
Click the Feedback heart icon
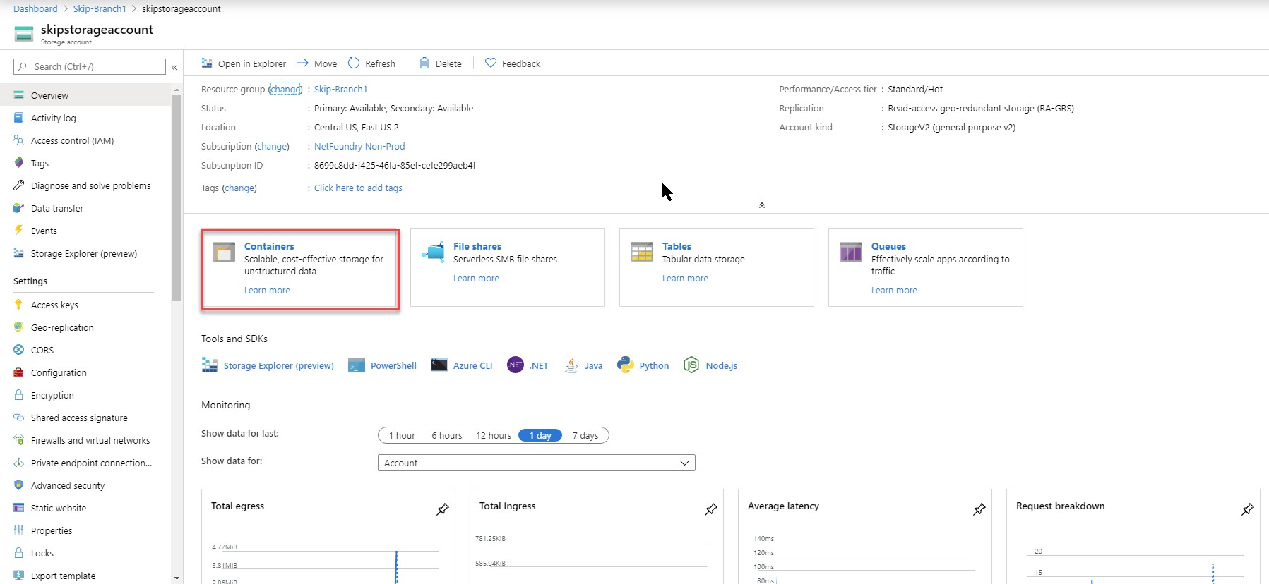tap(491, 63)
